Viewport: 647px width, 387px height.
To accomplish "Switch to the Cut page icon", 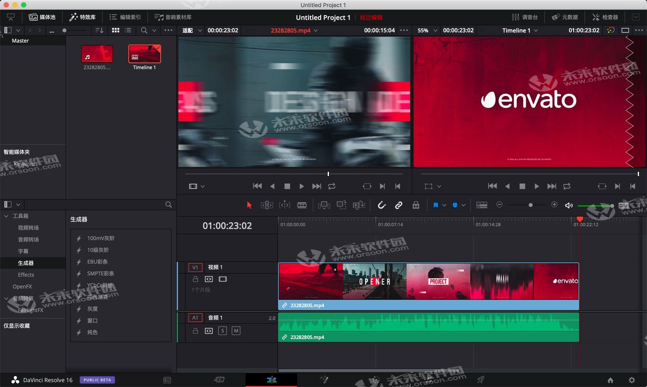I will tap(219, 380).
